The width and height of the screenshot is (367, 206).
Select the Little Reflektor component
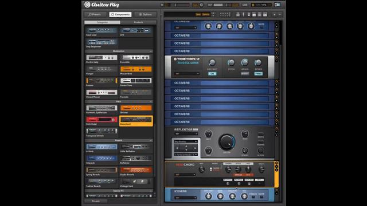tap(136, 148)
